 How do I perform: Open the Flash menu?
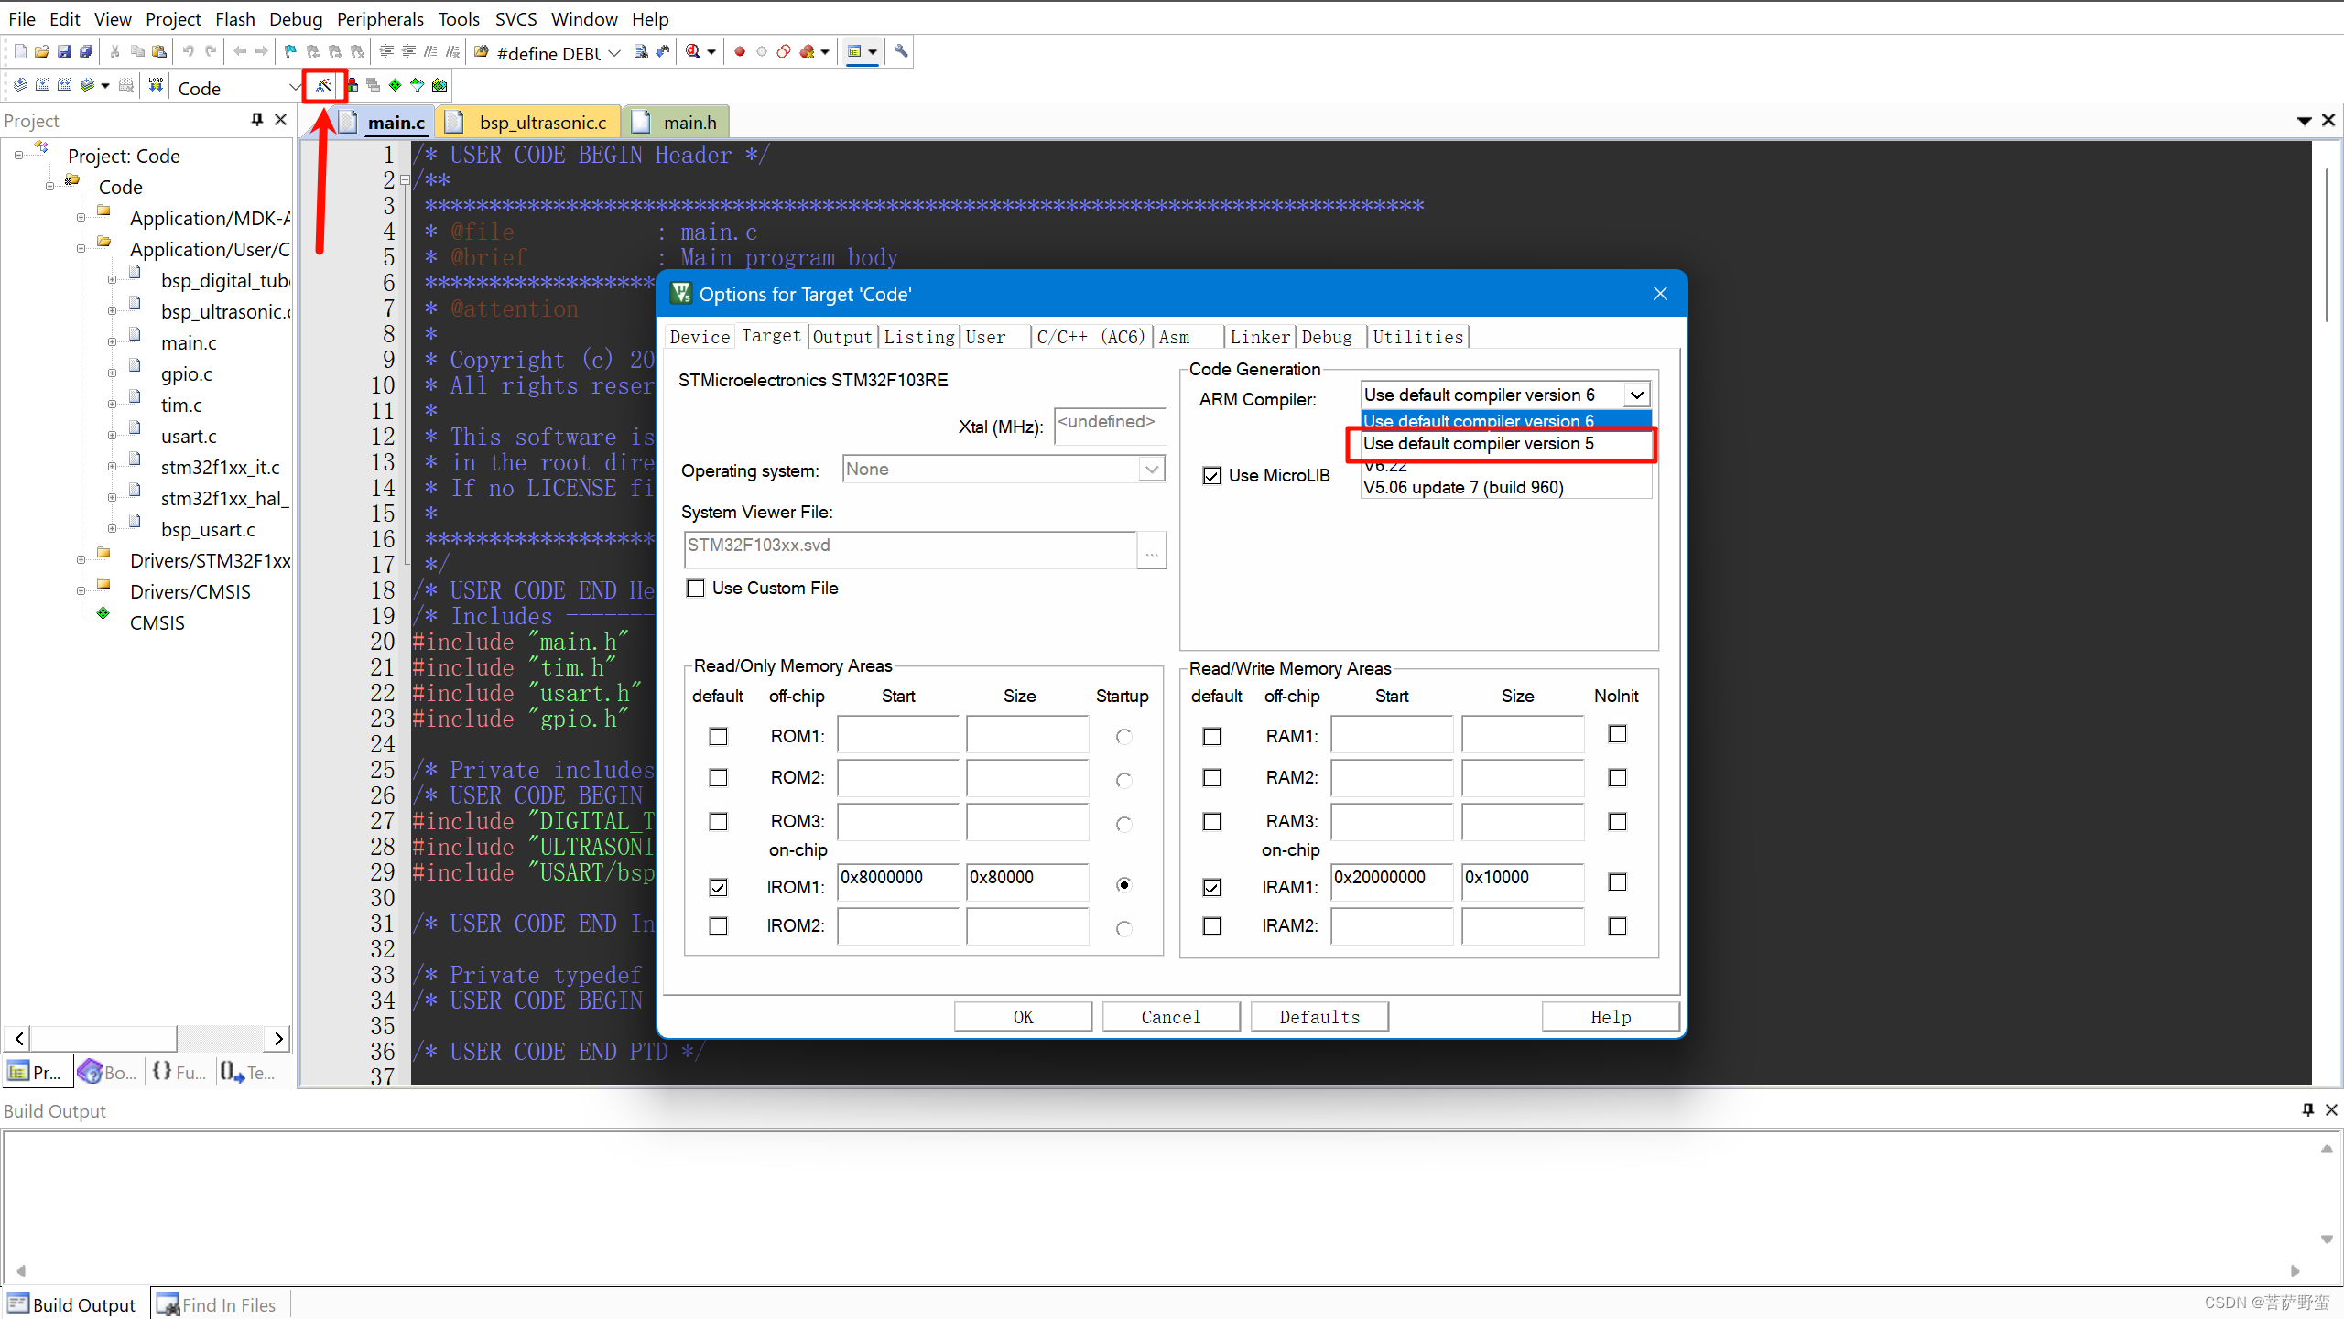coord(234,19)
